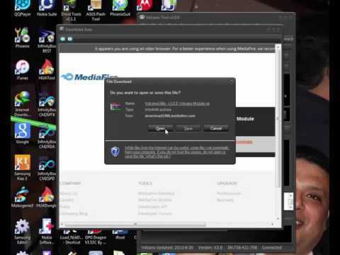Click the orange Download link on MediaFire page

point(244,142)
